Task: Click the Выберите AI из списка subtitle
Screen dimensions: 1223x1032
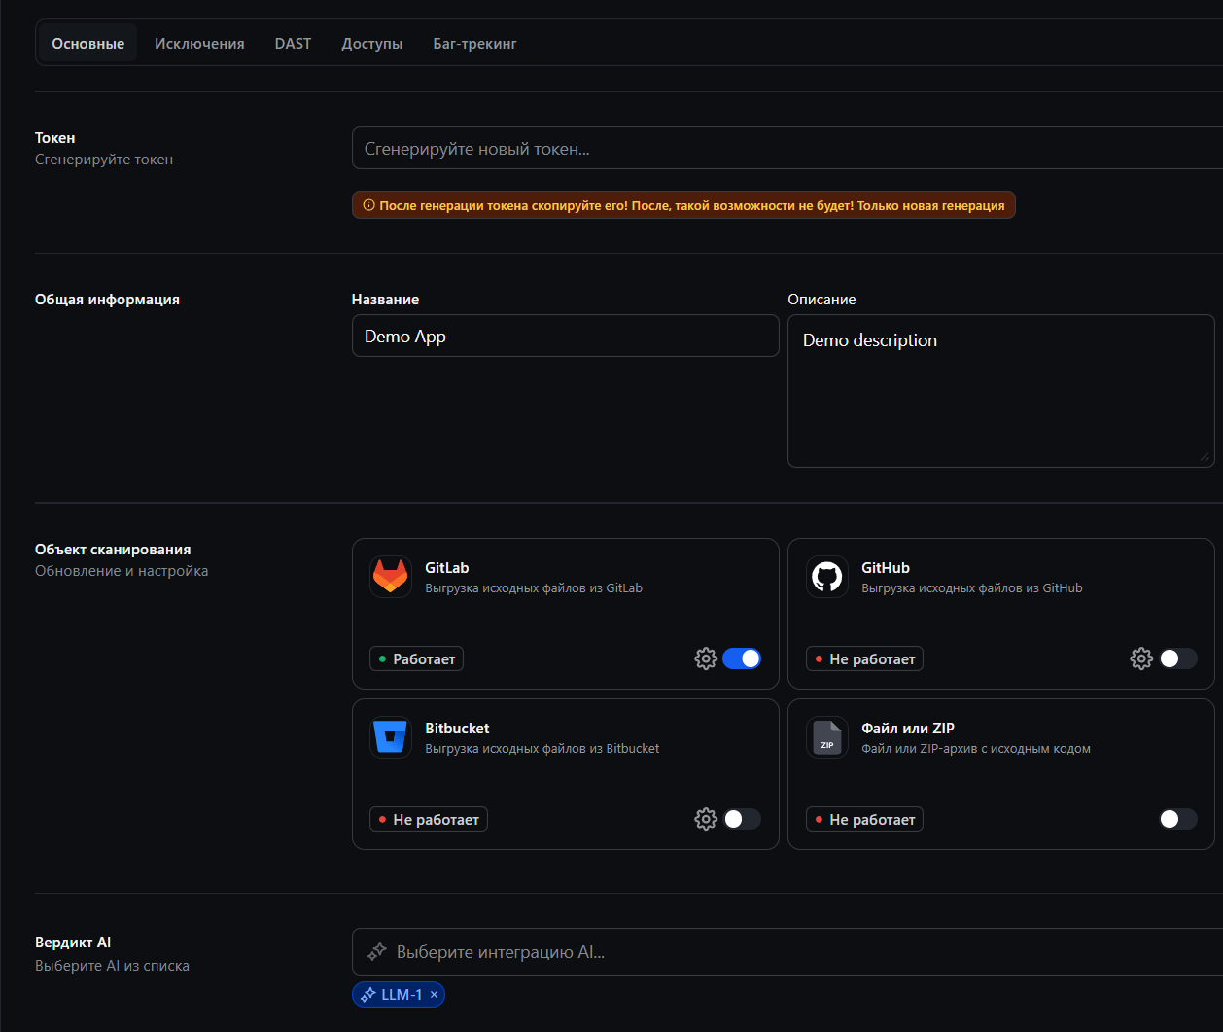Action: [x=112, y=966]
